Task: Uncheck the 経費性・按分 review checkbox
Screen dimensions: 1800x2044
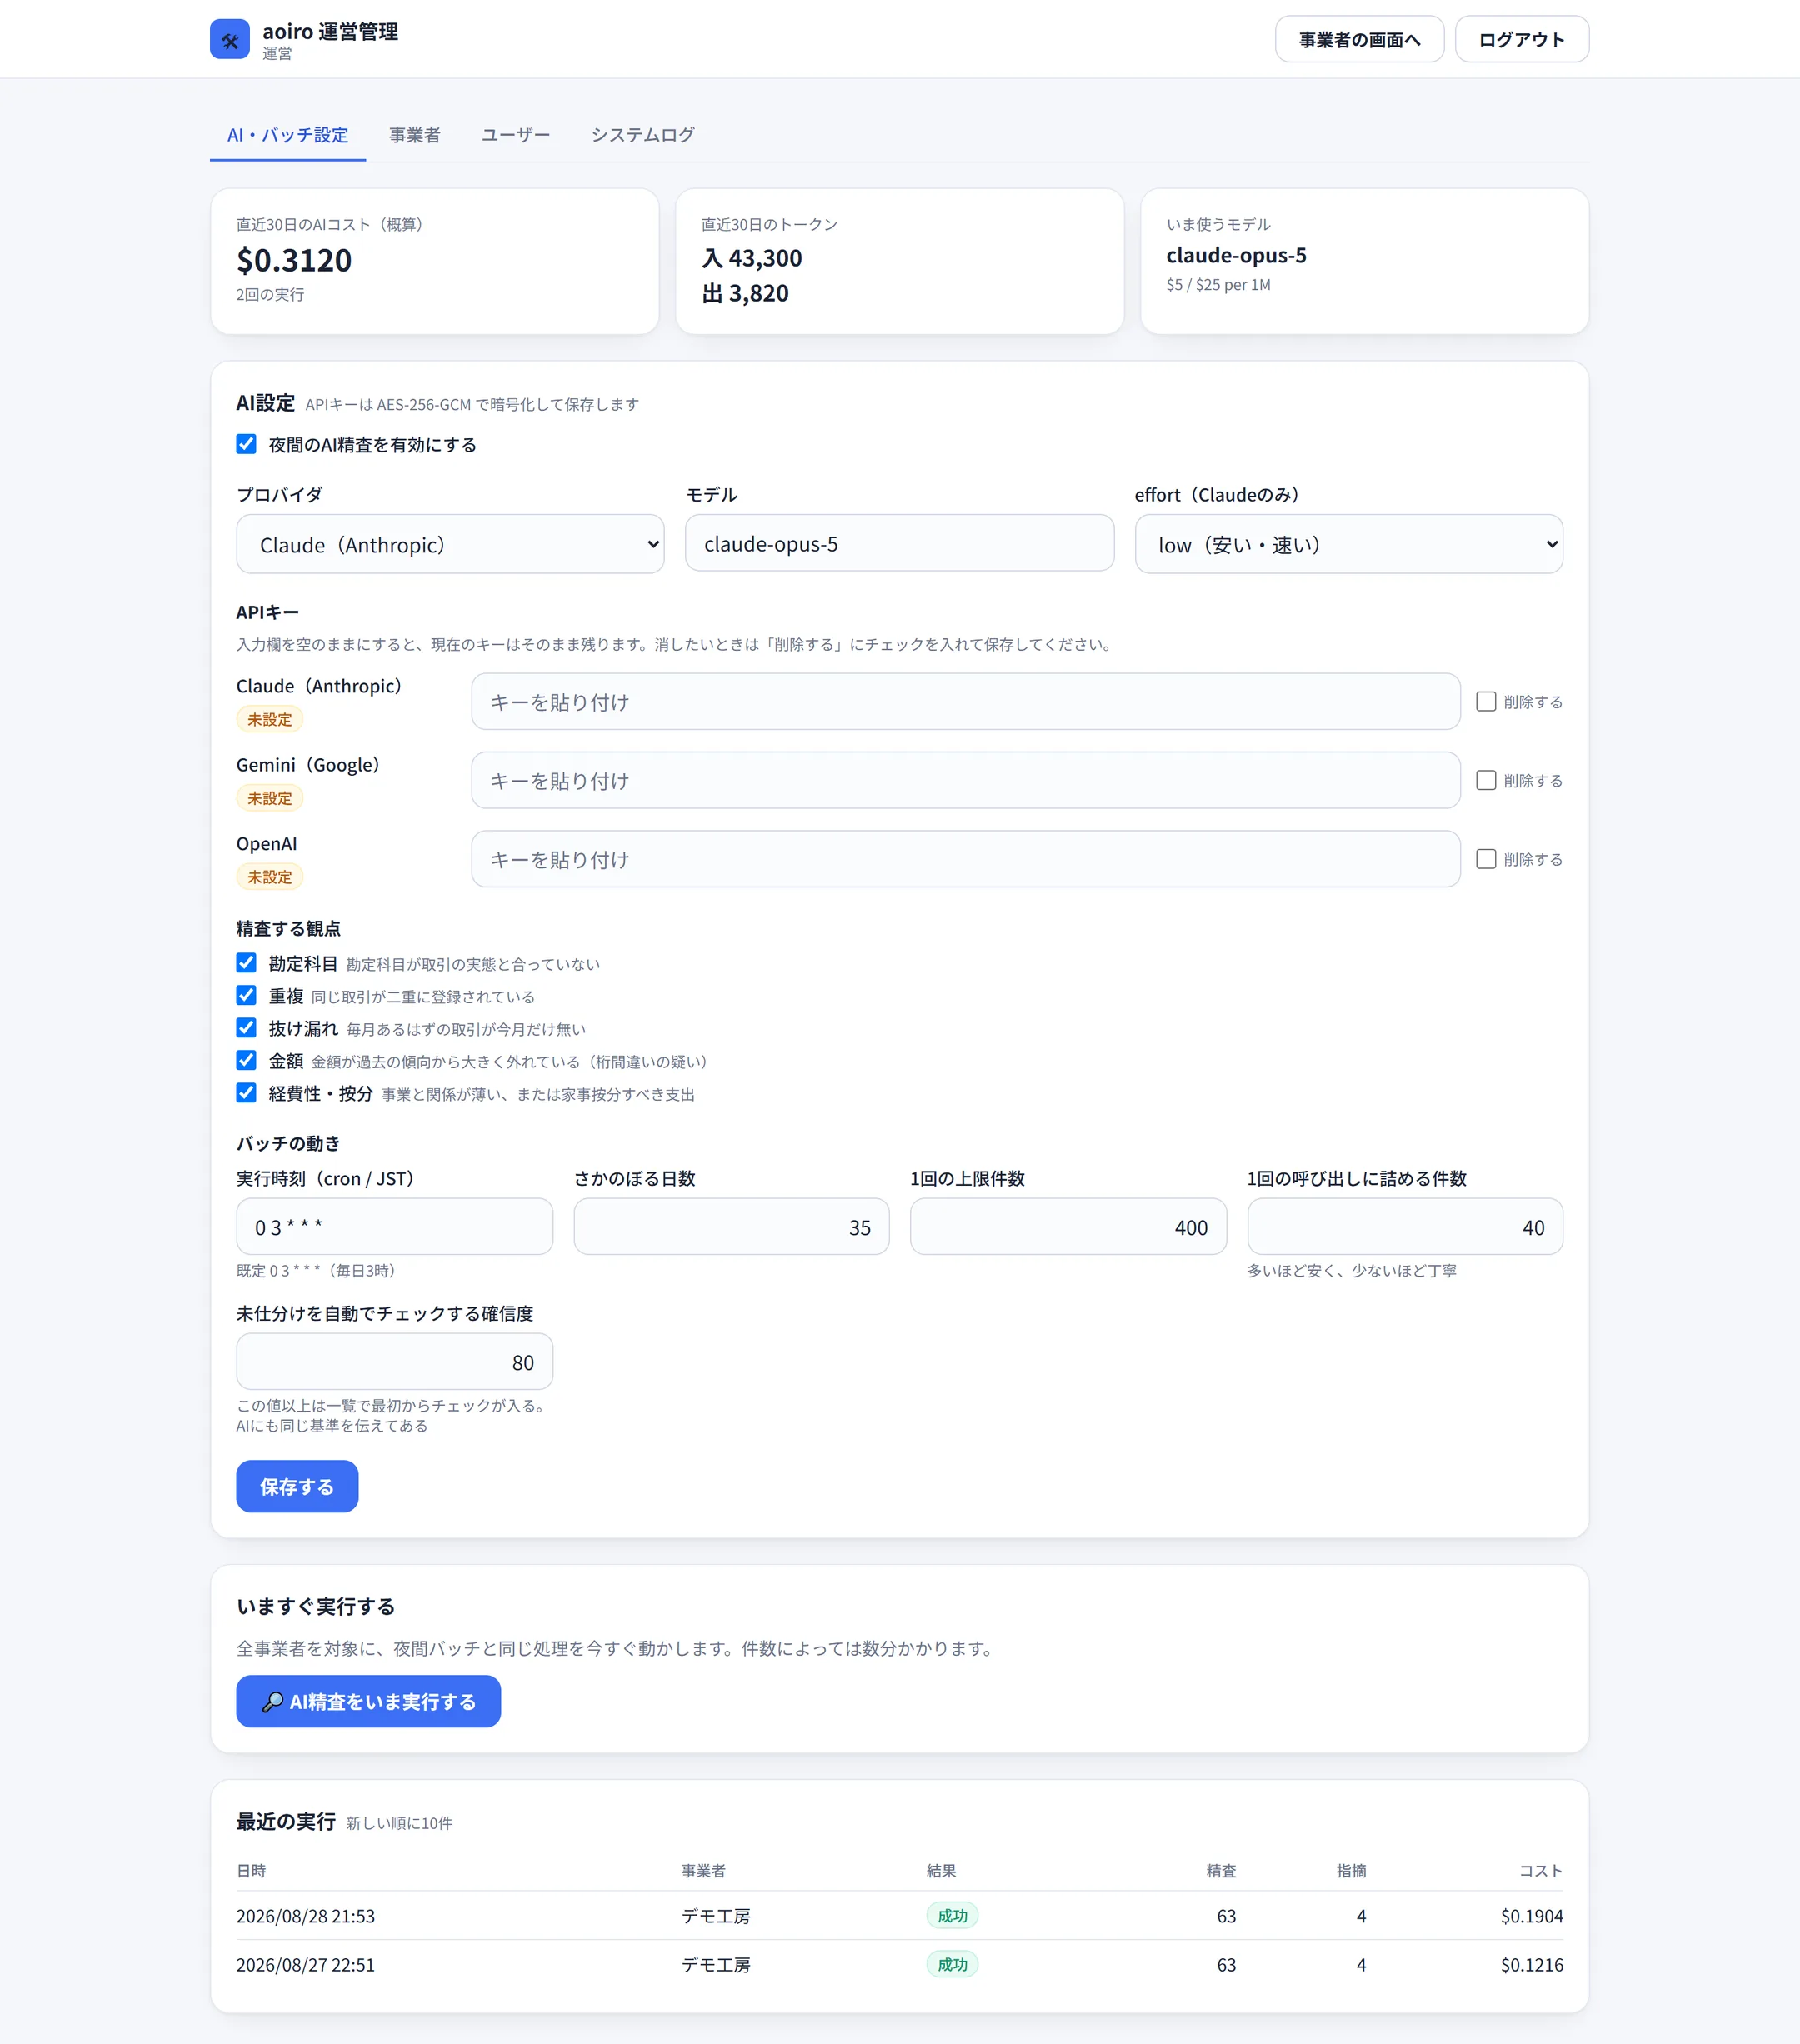Action: 246,1093
